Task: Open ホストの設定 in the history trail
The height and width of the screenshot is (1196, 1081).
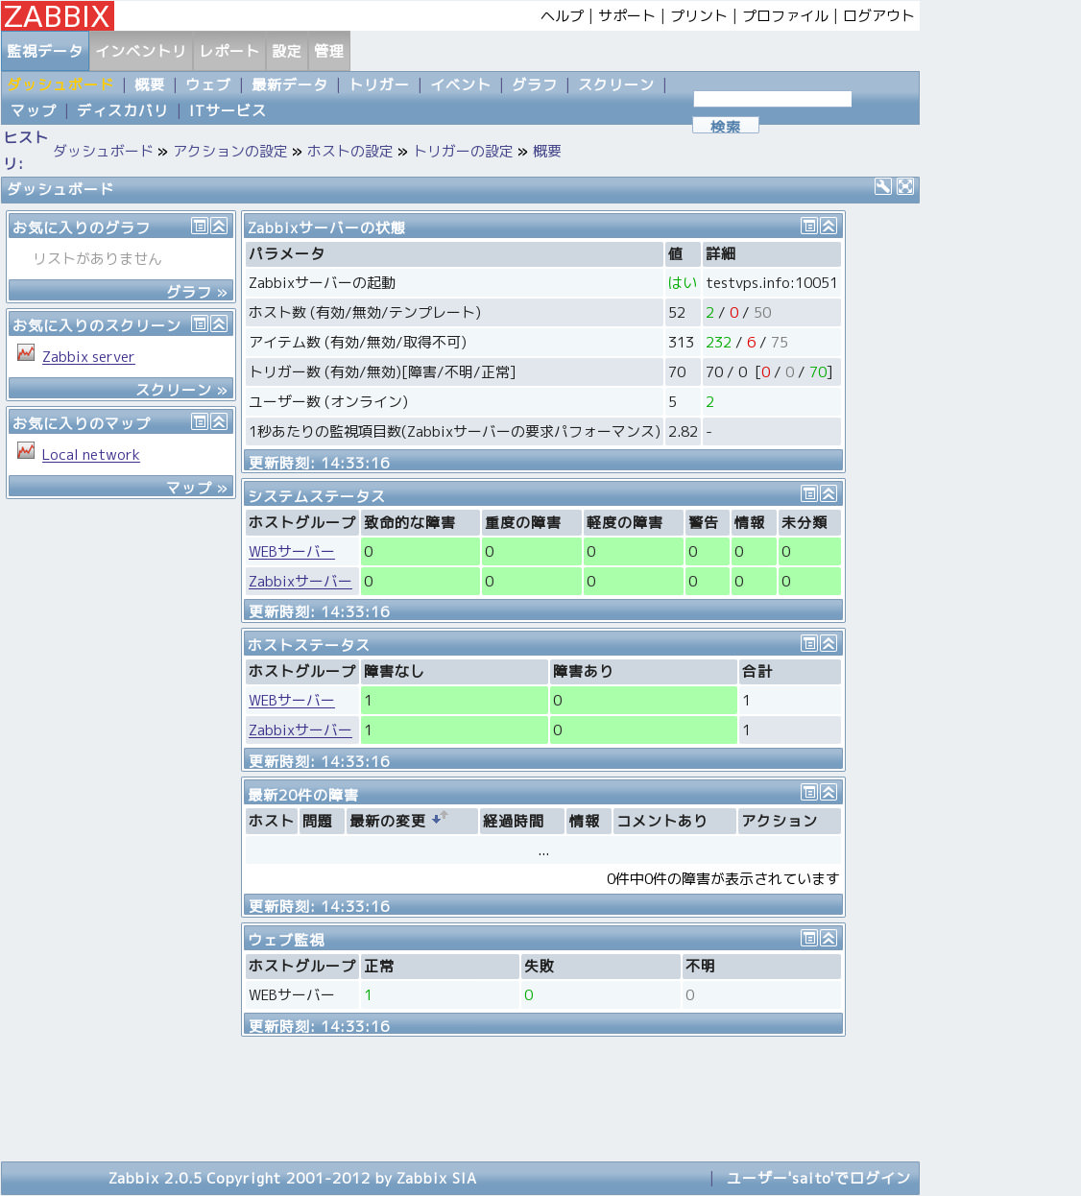Action: [x=350, y=151]
